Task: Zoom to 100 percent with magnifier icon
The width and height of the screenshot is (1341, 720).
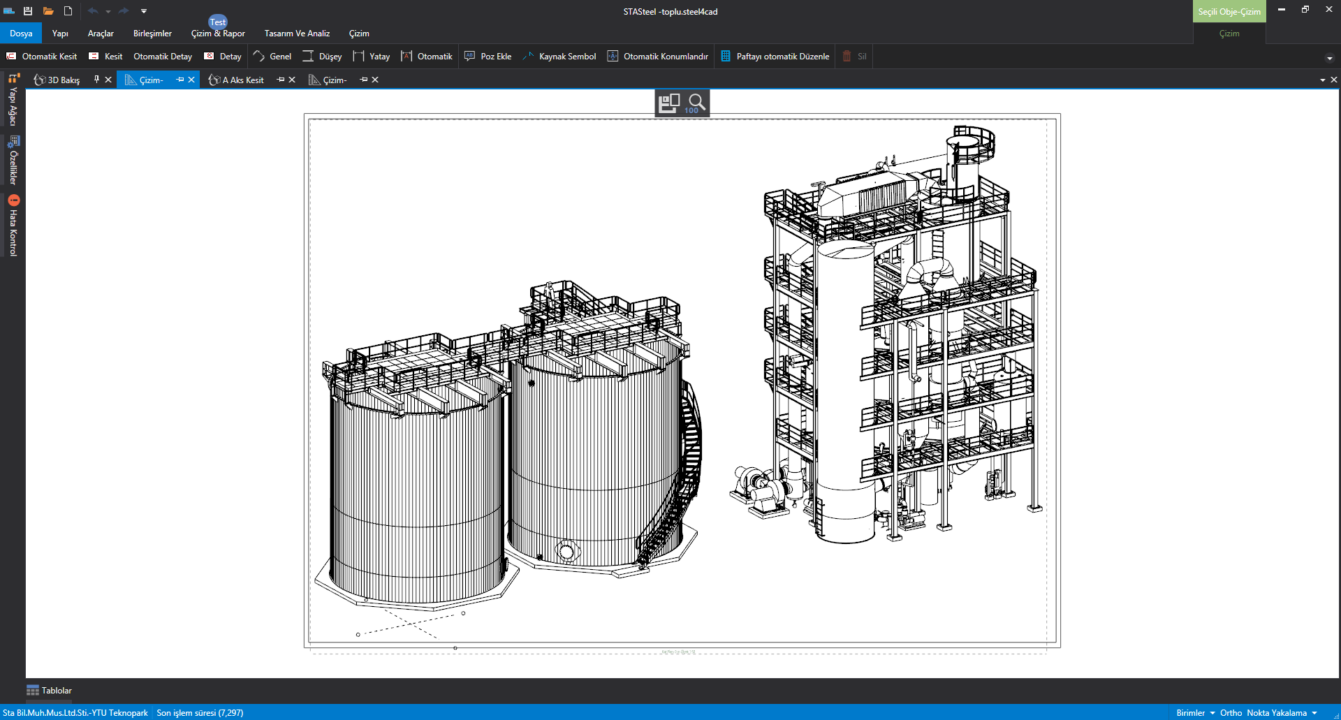Action: click(696, 103)
